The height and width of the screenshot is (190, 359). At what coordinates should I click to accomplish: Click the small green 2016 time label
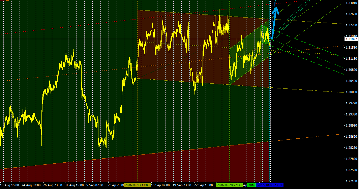coord(251,185)
